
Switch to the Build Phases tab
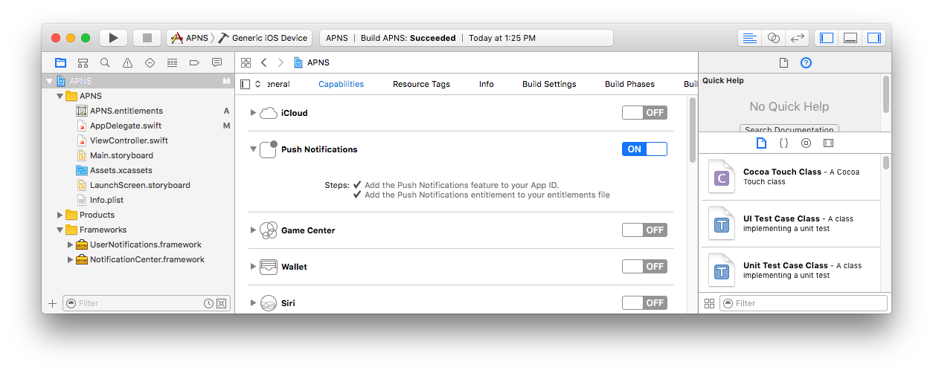point(629,84)
